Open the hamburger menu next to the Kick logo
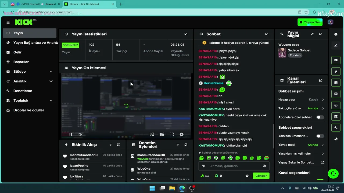The width and height of the screenshot is (344, 193). (8, 22)
